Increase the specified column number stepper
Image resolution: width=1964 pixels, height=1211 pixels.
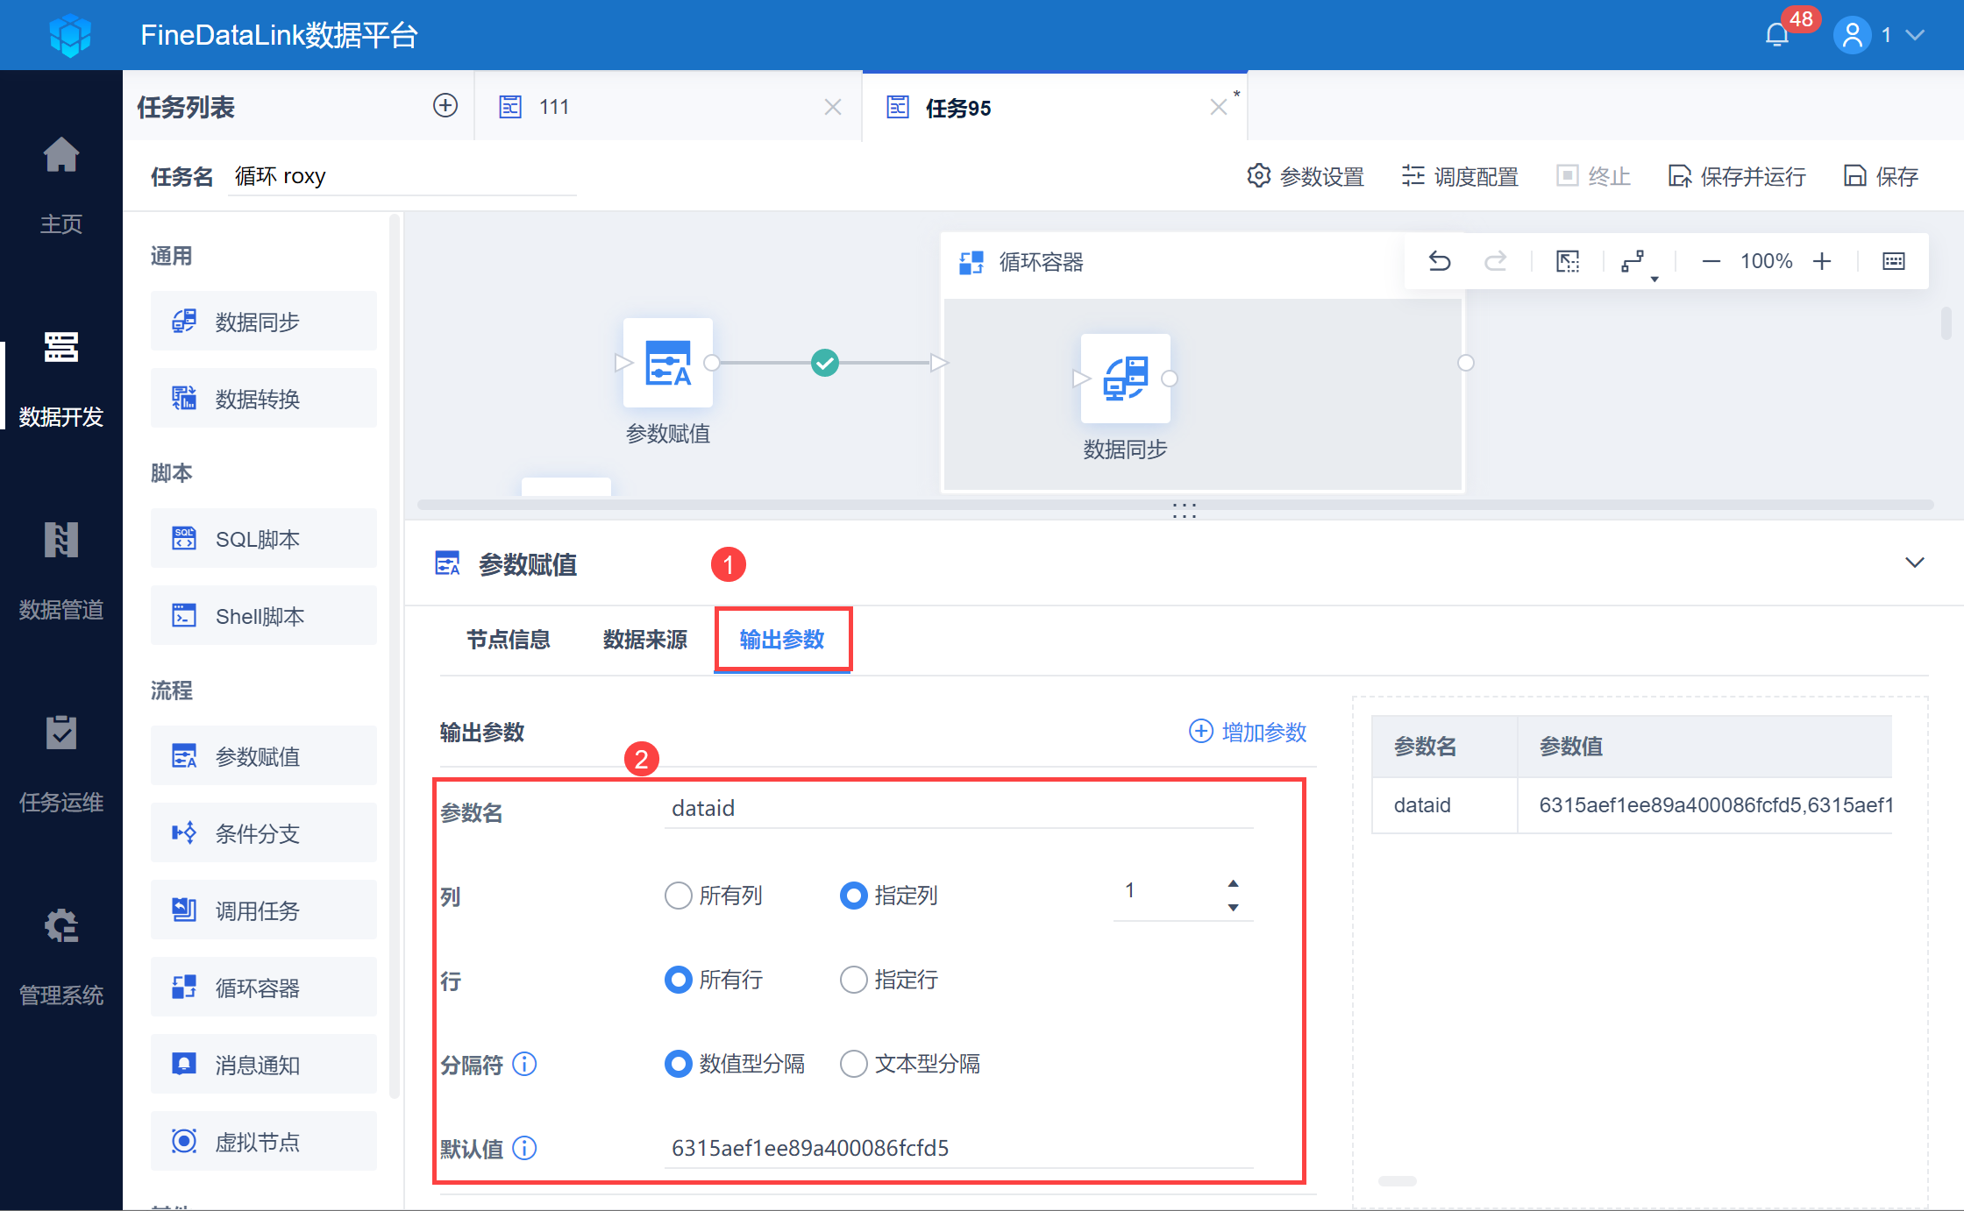click(1233, 883)
